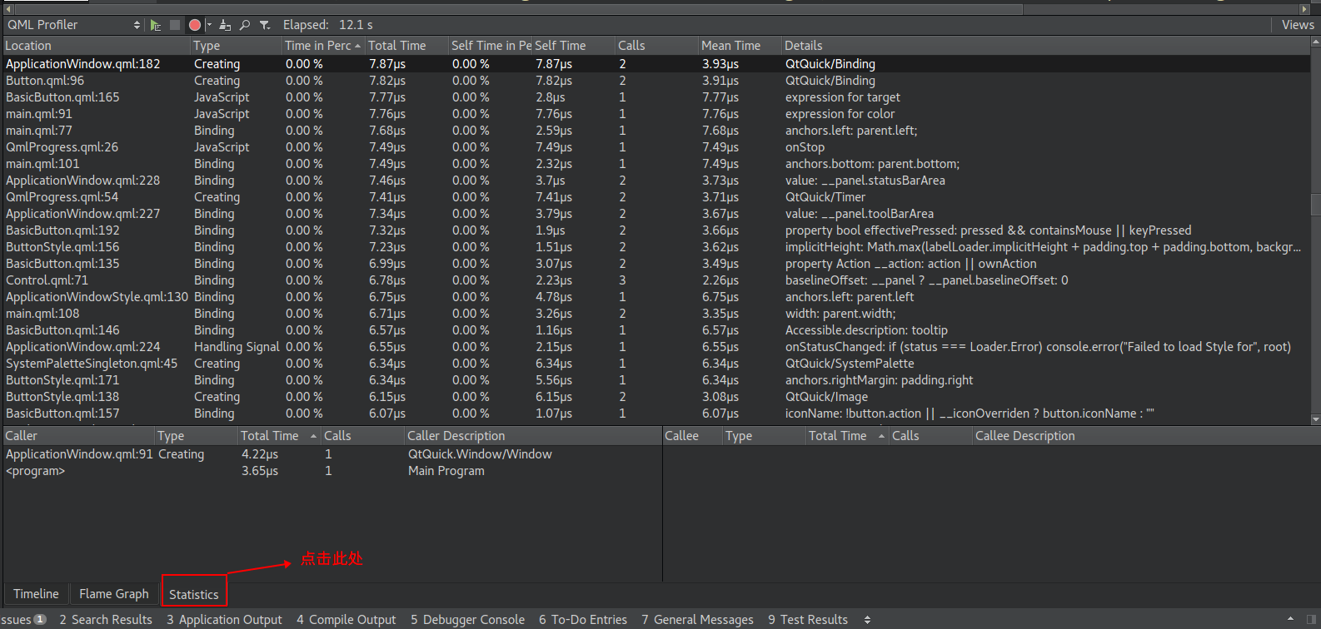Click the Issues pane button with badge 1
This screenshot has width=1321, height=629.
(x=23, y=620)
